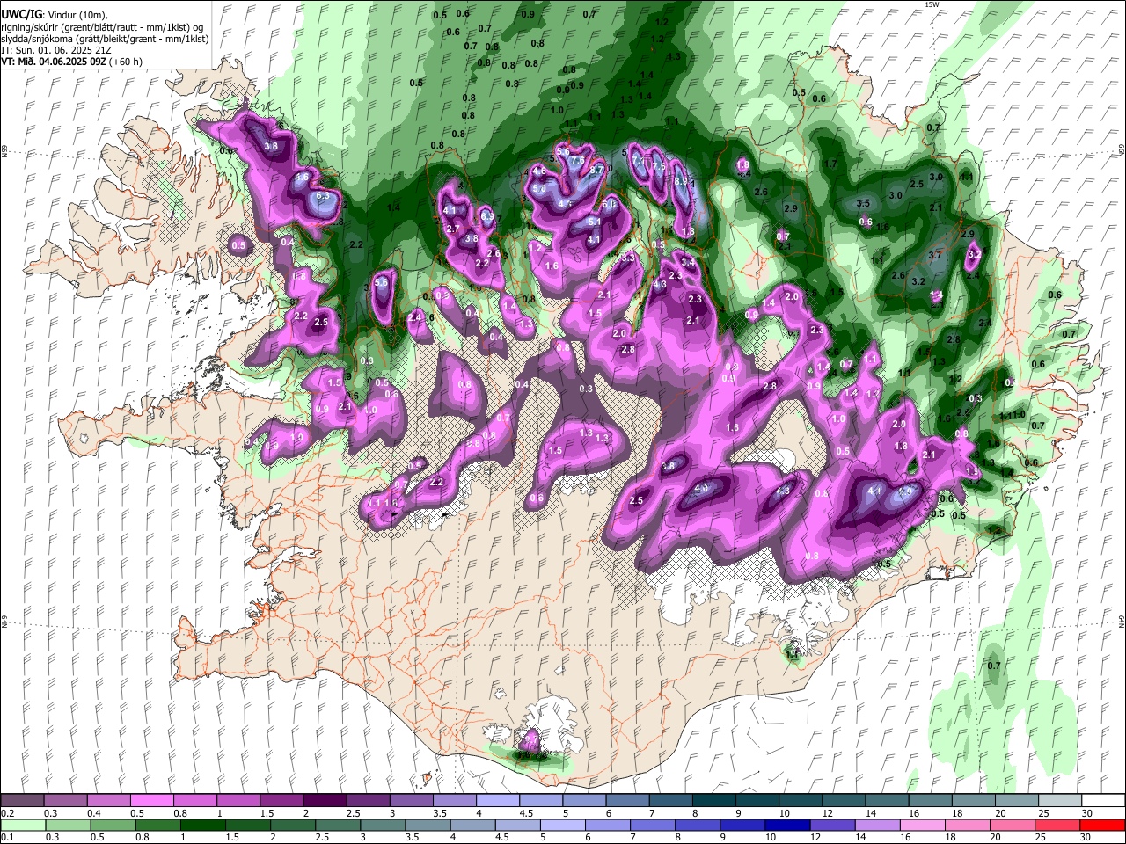Image resolution: width=1126 pixels, height=844 pixels.
Task: Pick the dark mauve 0.2–0.3 snow legend swatch
Action: pyautogui.click(x=23, y=801)
